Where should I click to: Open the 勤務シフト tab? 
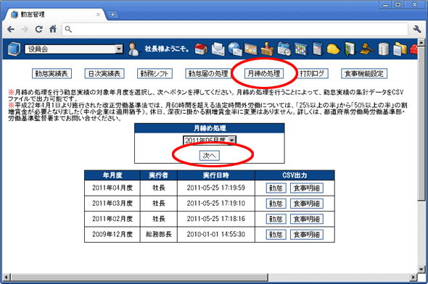pos(155,74)
